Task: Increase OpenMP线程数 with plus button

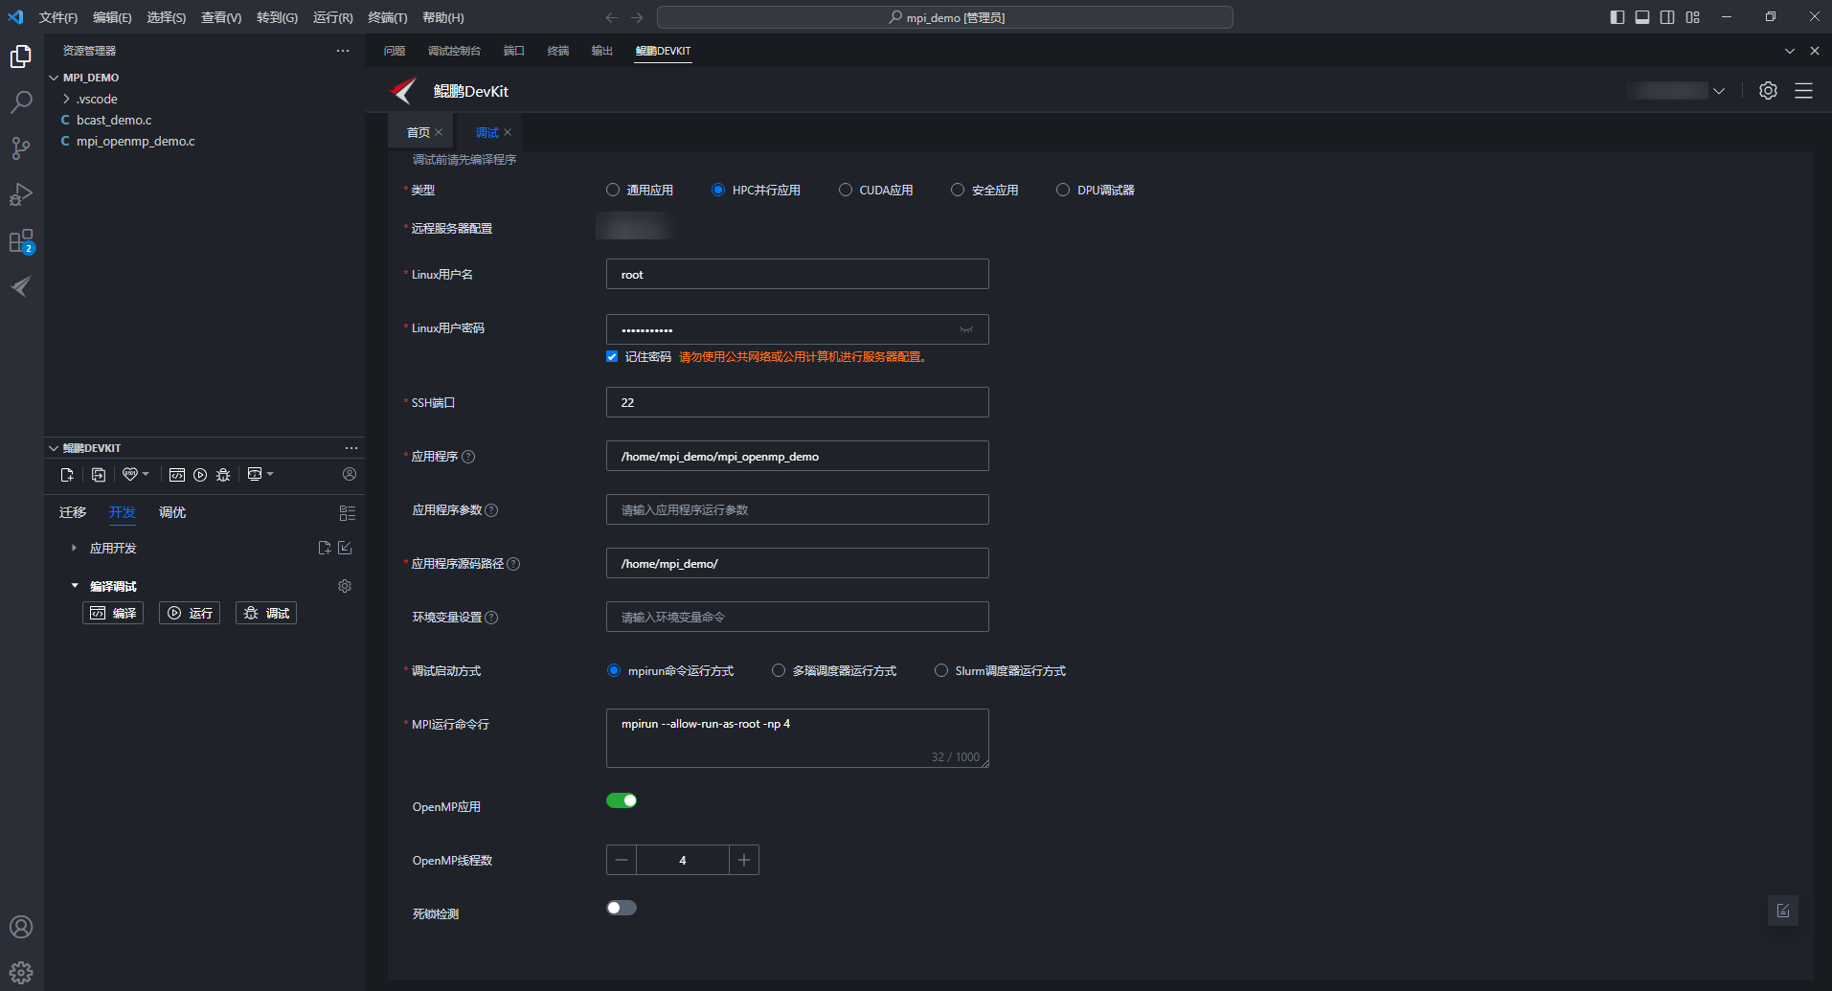Action: [744, 860]
